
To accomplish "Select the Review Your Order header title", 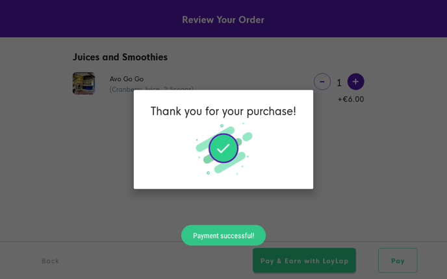I will coord(223,19).
